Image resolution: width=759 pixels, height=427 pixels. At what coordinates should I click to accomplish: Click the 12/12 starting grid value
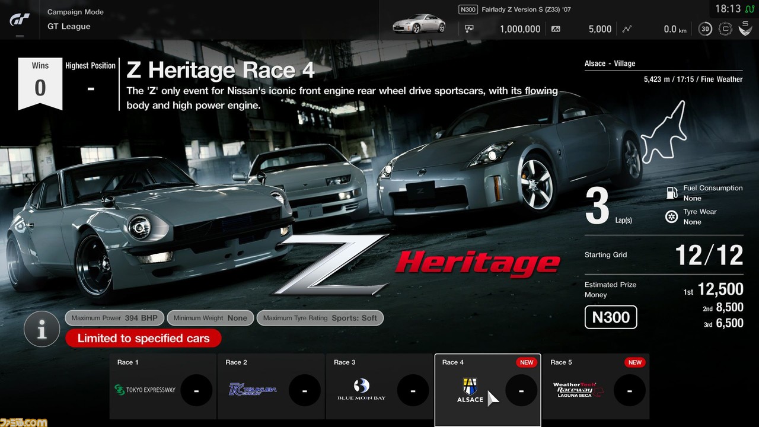(x=709, y=256)
